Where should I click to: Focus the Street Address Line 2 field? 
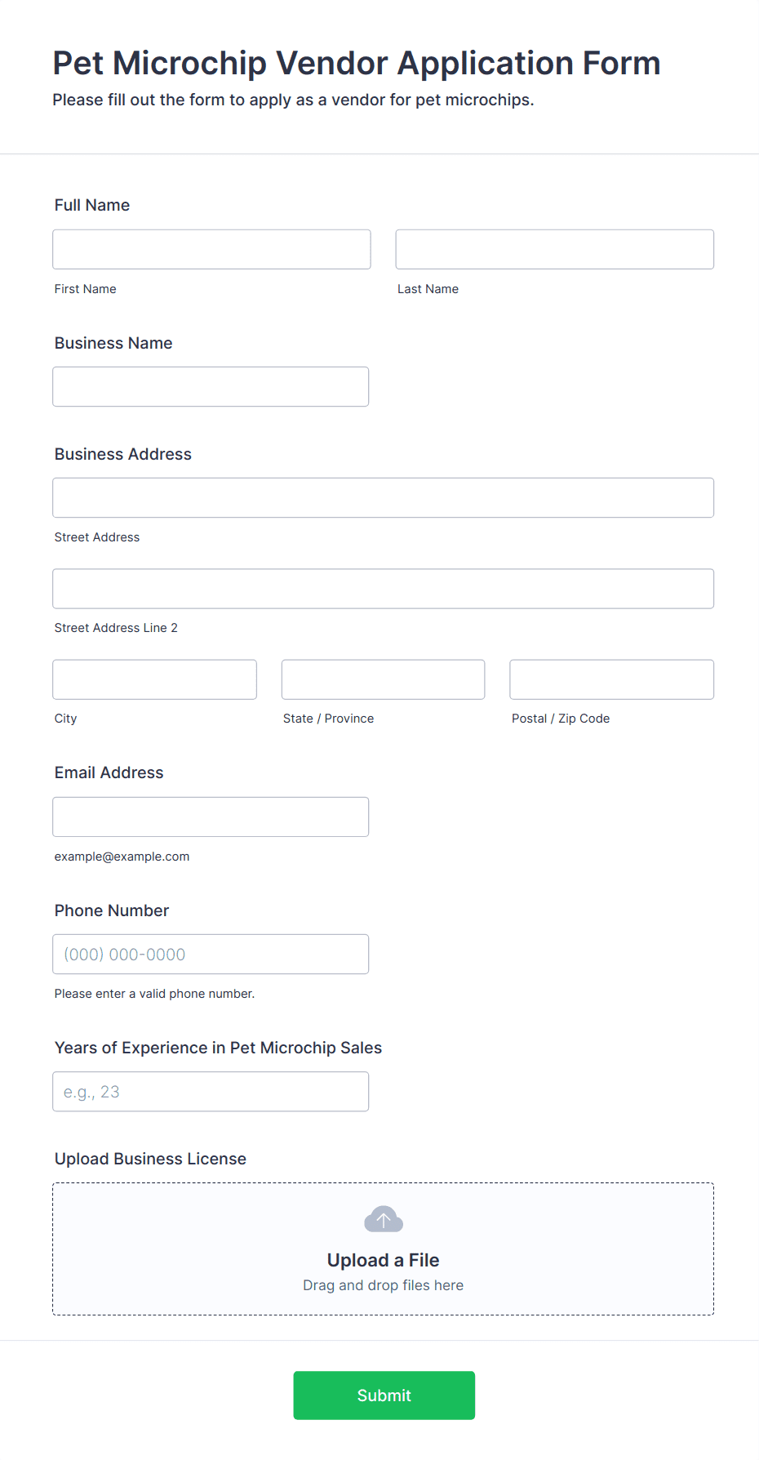(383, 588)
